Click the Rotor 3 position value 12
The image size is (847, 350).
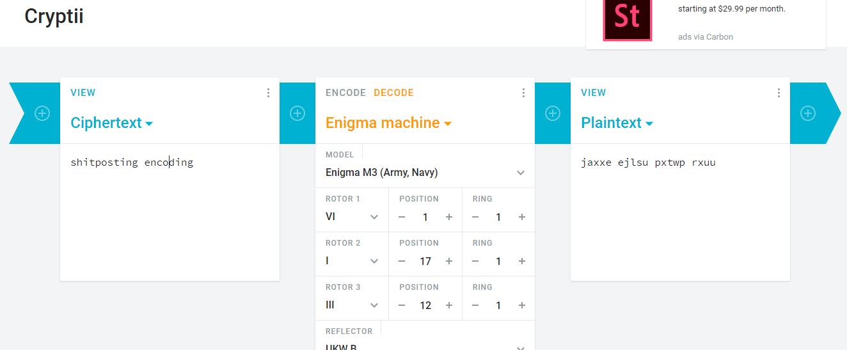point(425,305)
